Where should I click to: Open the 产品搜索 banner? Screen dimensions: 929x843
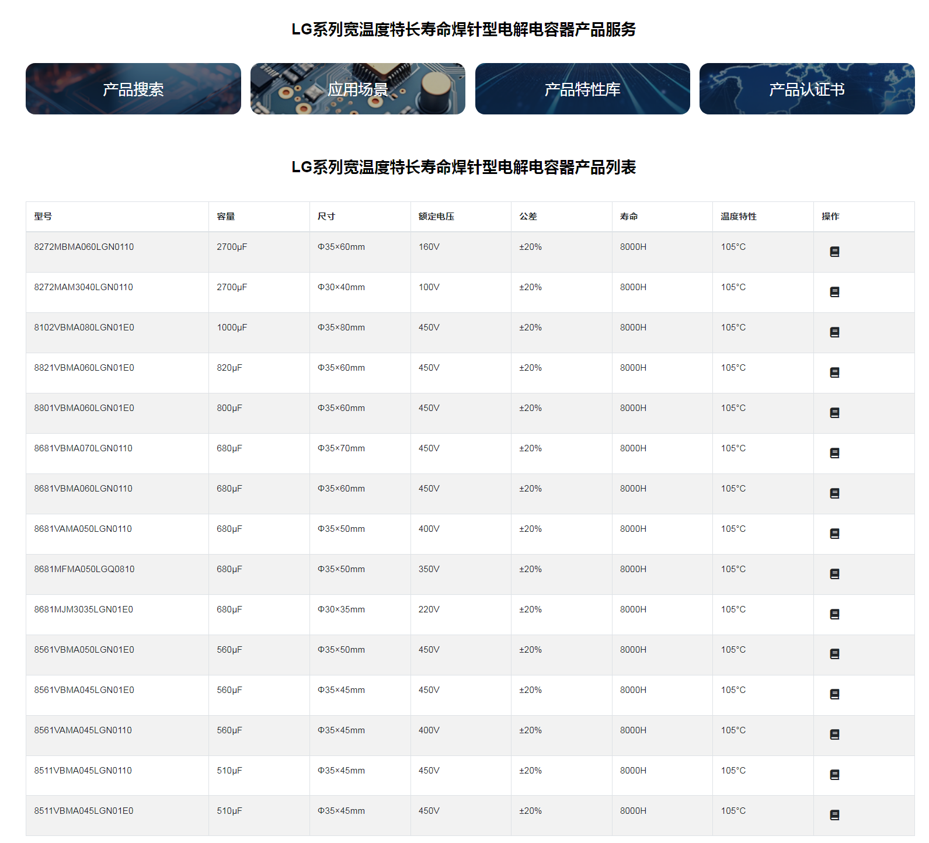(133, 89)
